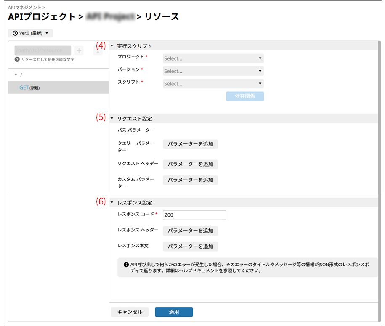The width and height of the screenshot is (385, 326).
Task: Click the info icon in error notice
Action: coord(126,265)
